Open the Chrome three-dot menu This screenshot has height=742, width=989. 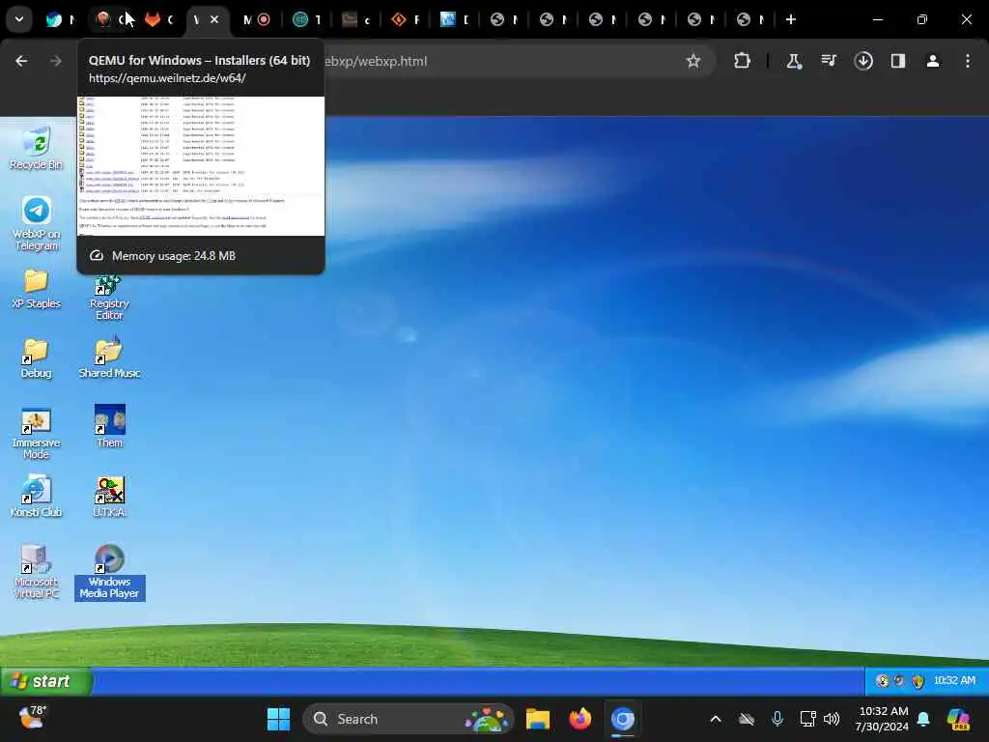coord(968,61)
